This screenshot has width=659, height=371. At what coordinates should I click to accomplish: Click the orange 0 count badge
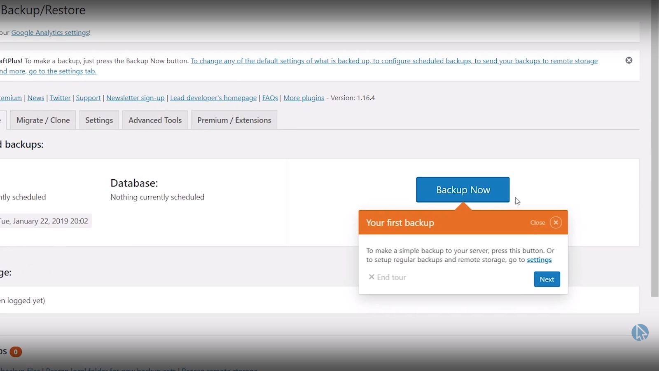16,352
